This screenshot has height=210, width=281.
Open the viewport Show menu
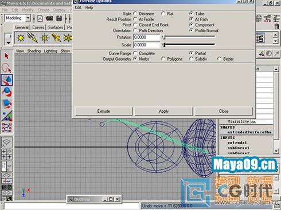65,51
